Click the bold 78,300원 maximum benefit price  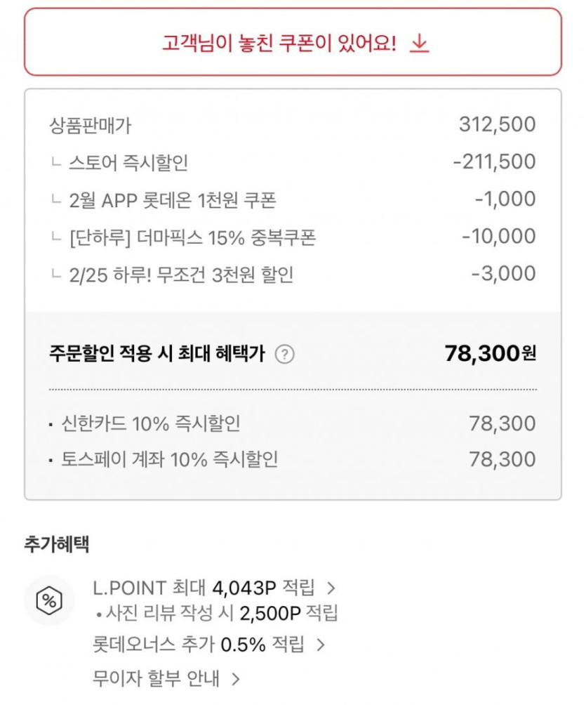[490, 354]
